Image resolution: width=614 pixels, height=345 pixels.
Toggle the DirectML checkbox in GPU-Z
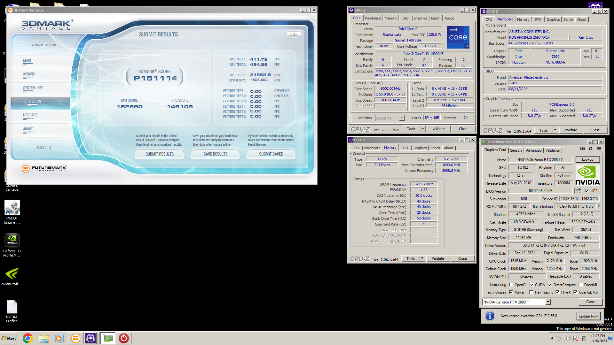580,285
